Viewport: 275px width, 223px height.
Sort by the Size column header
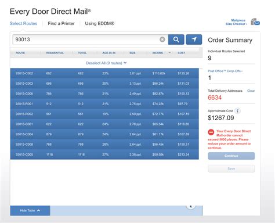coord(132,53)
